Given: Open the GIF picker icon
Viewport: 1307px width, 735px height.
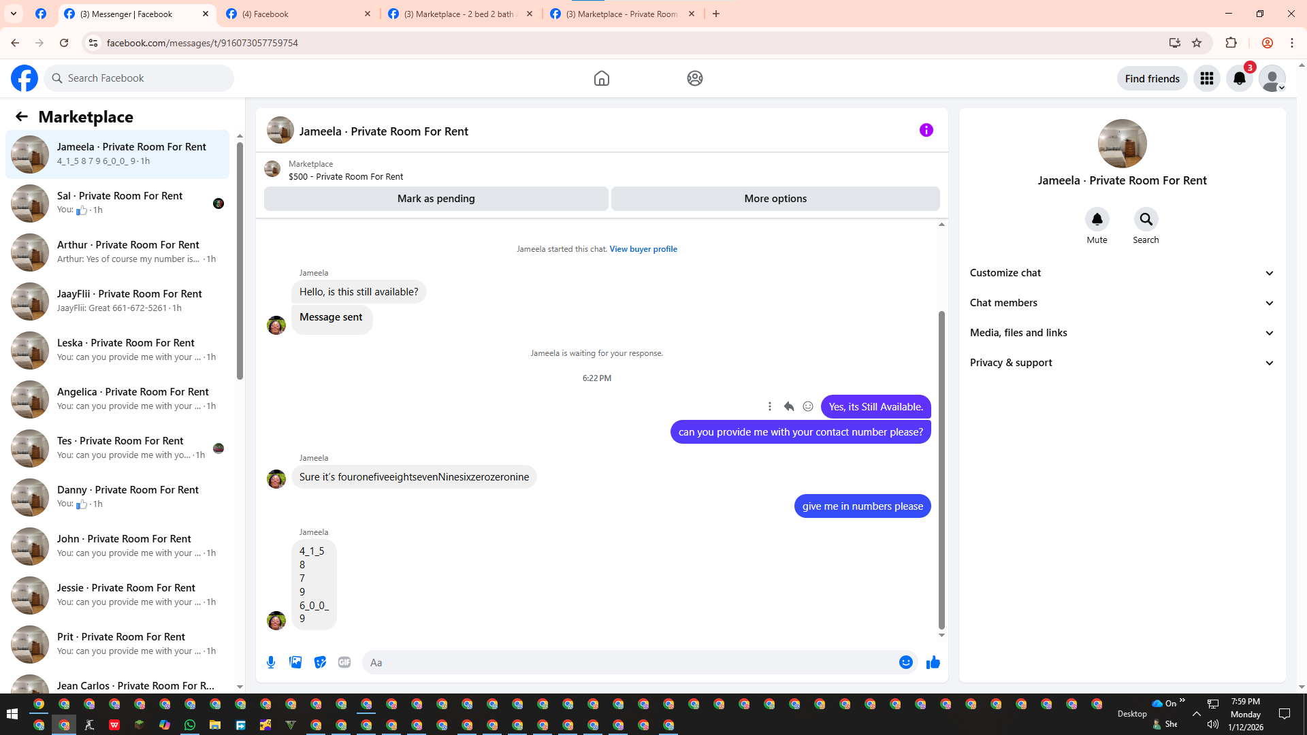Looking at the screenshot, I should [x=344, y=662].
